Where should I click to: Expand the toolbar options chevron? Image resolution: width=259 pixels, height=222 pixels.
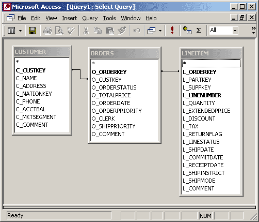(253, 30)
